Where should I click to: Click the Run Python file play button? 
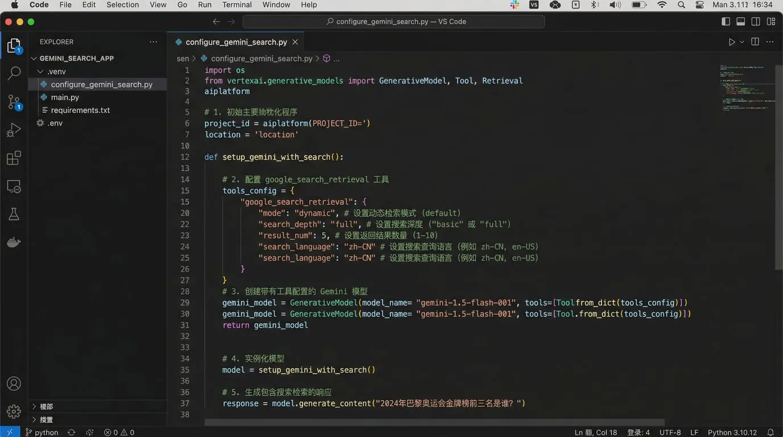coord(732,42)
